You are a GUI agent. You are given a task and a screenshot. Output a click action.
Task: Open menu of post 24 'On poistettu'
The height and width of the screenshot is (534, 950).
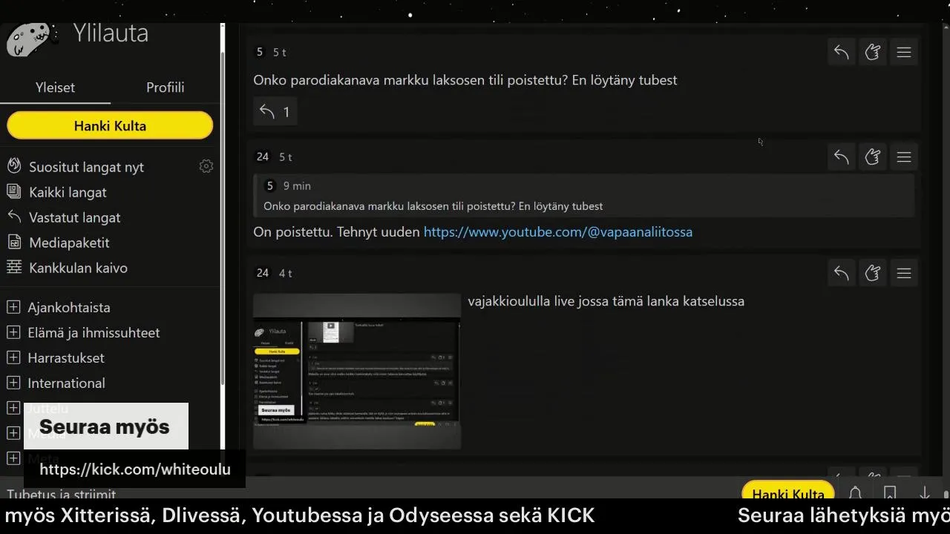pyautogui.click(x=904, y=156)
